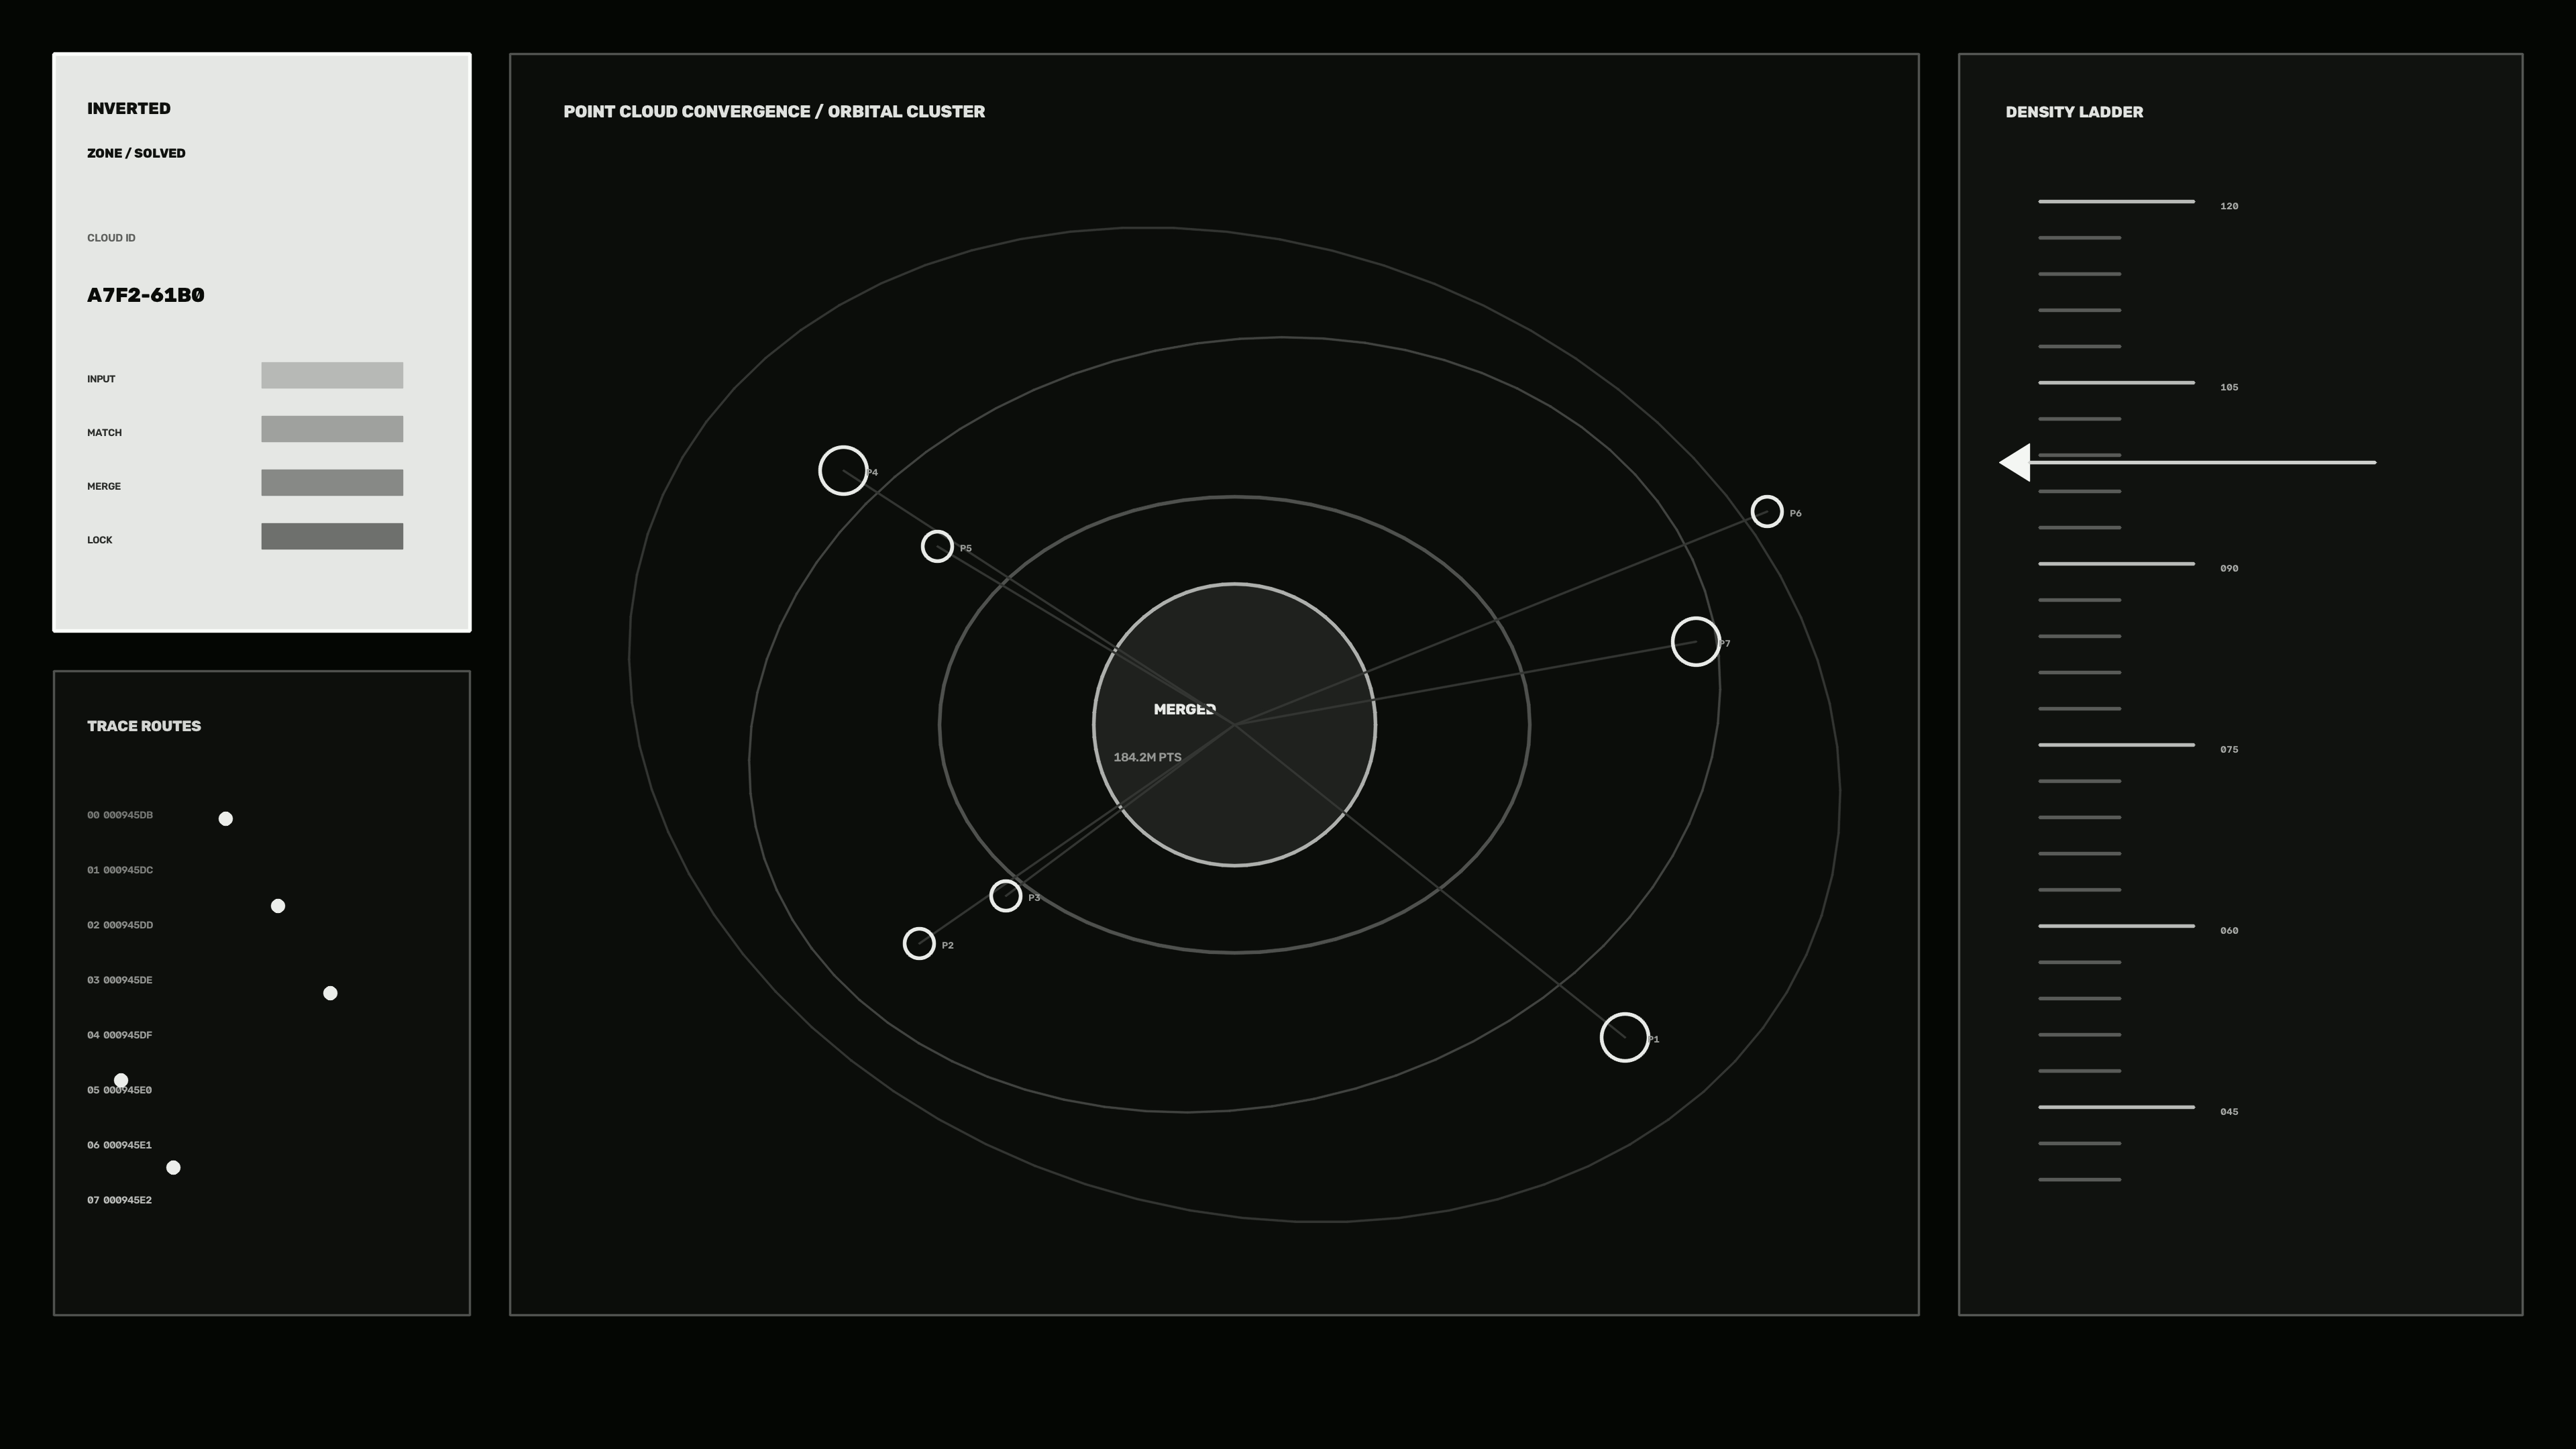Click the density ladder arrow pointer

pyautogui.click(x=2014, y=462)
